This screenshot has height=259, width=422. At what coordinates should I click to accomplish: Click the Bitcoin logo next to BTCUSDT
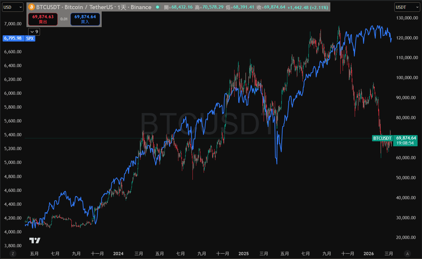click(31, 7)
